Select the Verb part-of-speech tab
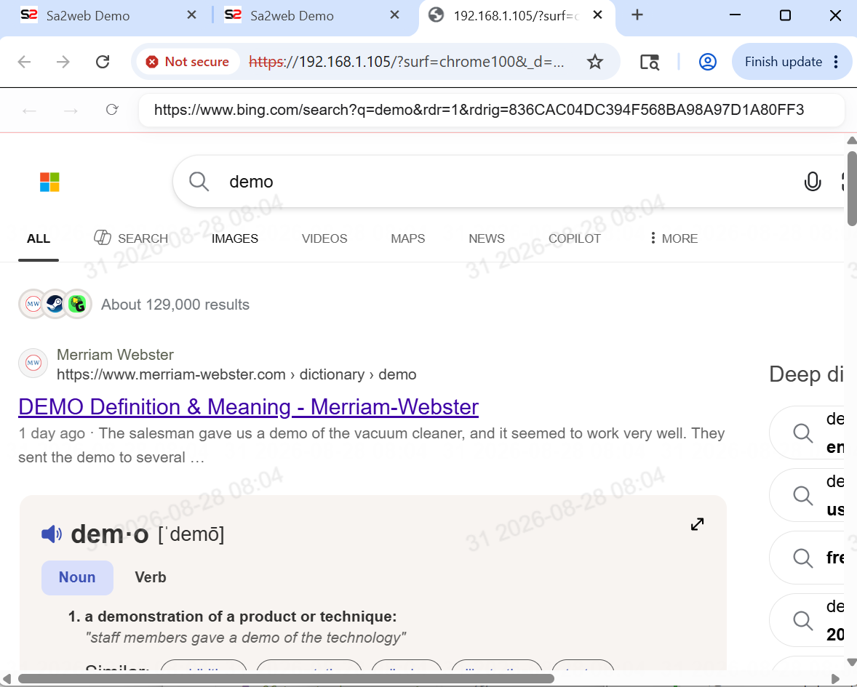The image size is (857, 687). click(x=151, y=577)
